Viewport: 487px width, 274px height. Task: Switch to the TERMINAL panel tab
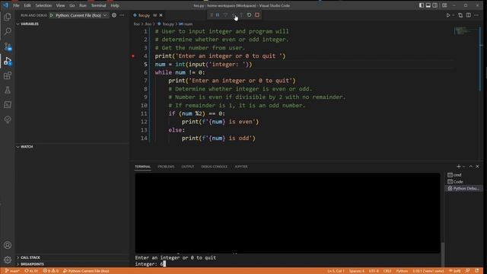coord(142,167)
